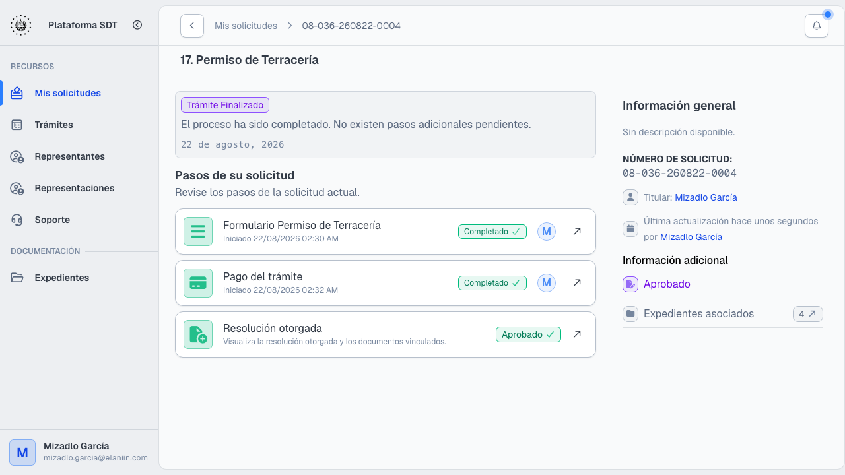Collapse the sidebar with the arrow icon
845x475 pixels.
point(137,25)
